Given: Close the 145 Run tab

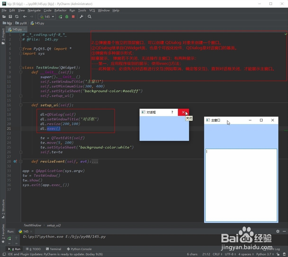Looking at the screenshot, I should (x=31, y=231).
